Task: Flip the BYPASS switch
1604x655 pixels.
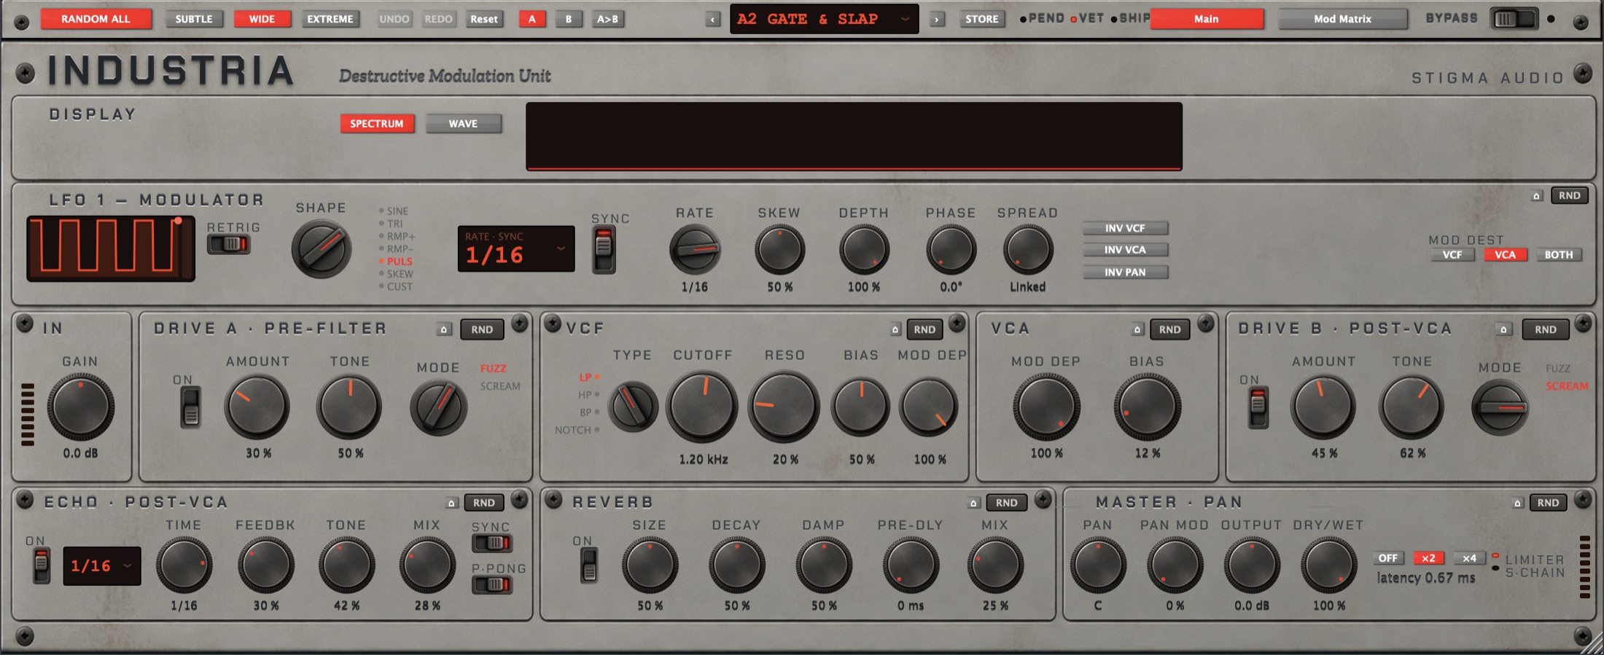Action: [x=1514, y=19]
